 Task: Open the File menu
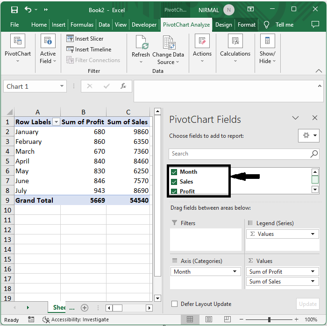[x=14, y=25]
